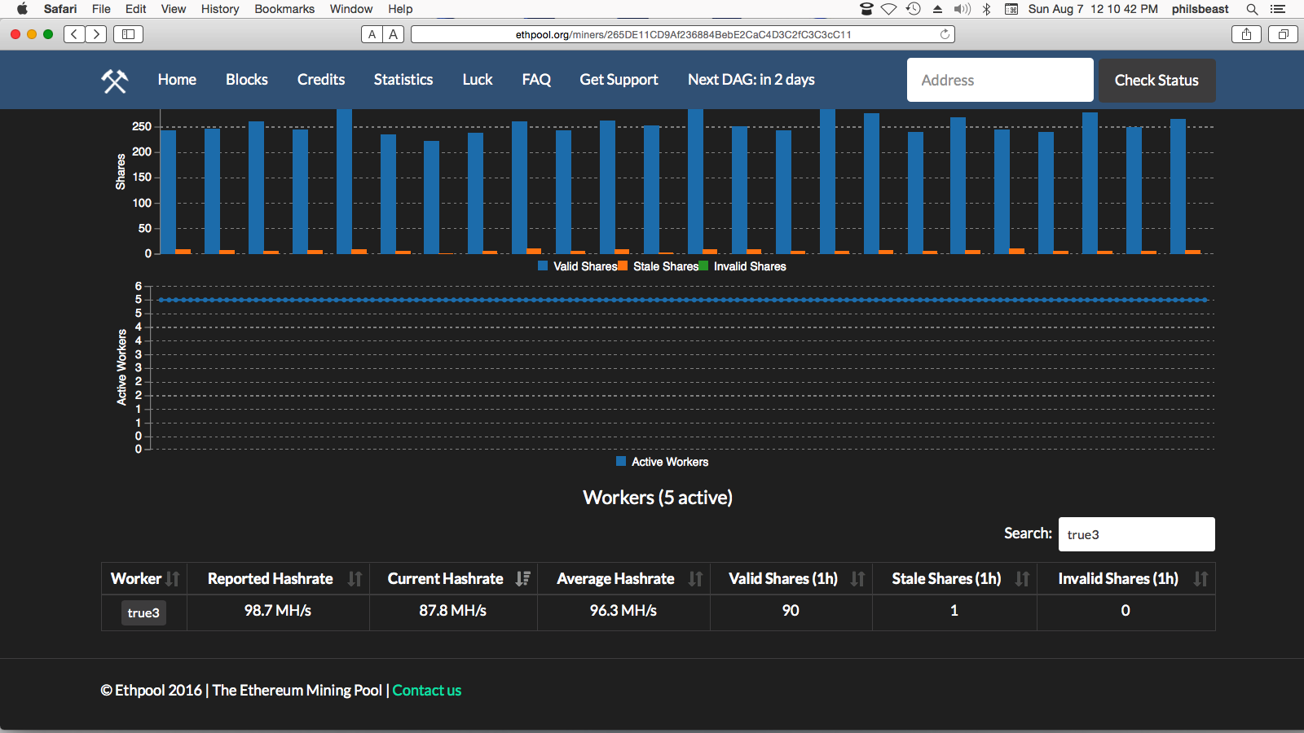Open the Statistics nav link
Screen dimensions: 1304x733
(403, 80)
